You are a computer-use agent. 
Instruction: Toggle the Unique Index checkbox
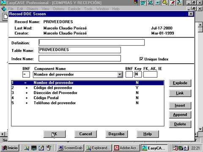point(141,59)
